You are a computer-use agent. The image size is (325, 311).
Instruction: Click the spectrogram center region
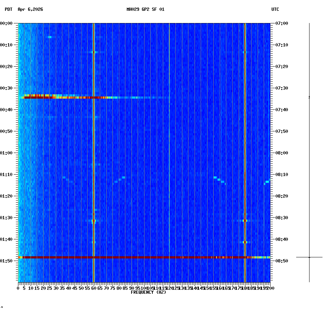[144, 153]
